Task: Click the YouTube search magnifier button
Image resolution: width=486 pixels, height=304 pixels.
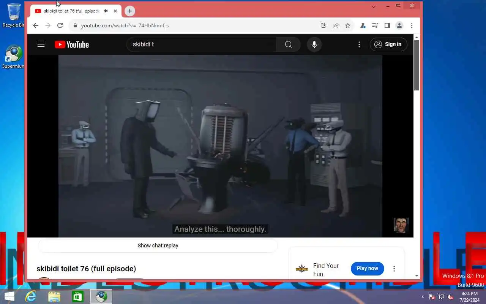Action: point(289,44)
